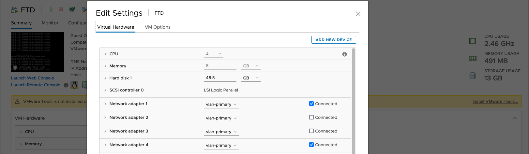Screen dimensions: 529x154
Task: Expand the Hard disk 1 row
Action: pyautogui.click(x=105, y=78)
